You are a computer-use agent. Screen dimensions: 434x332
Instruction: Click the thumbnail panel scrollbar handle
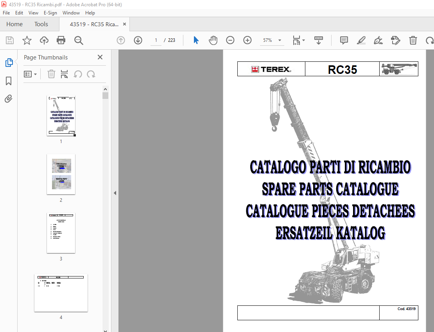(105, 96)
